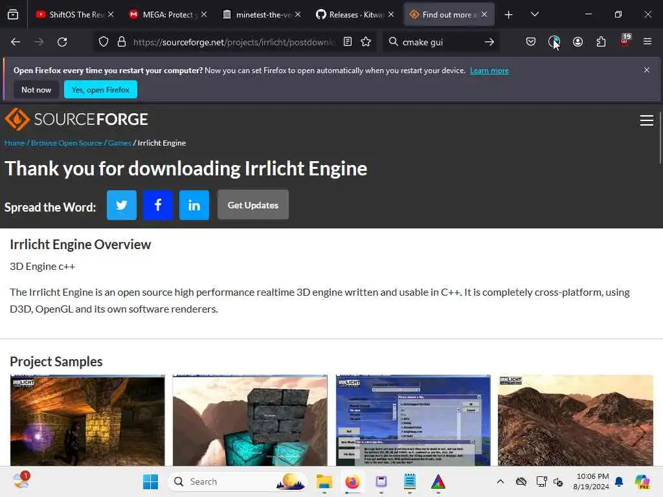The image size is (663, 497).
Task: Submit search with arrow button
Action: pyautogui.click(x=489, y=42)
